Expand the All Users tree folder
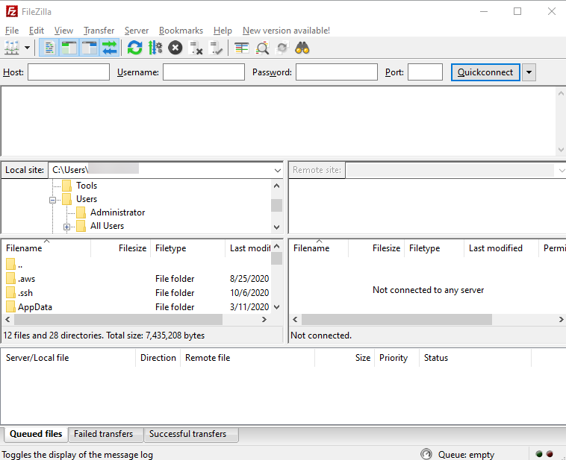Viewport: 566px width, 460px height. (x=66, y=227)
